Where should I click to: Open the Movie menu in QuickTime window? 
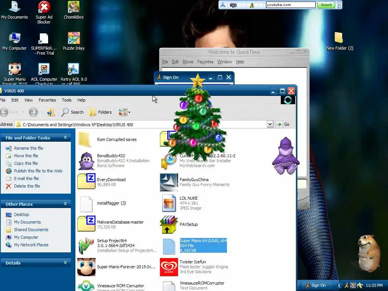pyautogui.click(x=188, y=62)
